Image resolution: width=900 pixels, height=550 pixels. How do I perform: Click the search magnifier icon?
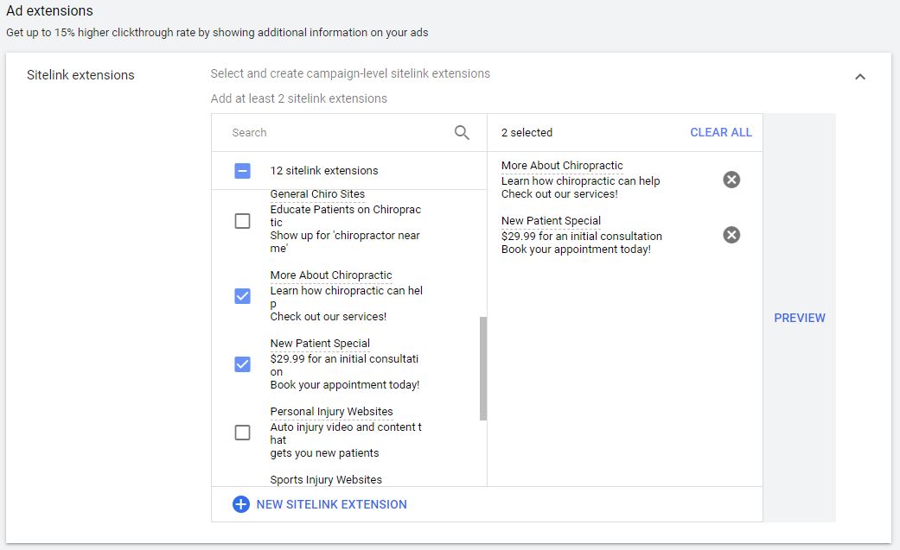(x=462, y=132)
